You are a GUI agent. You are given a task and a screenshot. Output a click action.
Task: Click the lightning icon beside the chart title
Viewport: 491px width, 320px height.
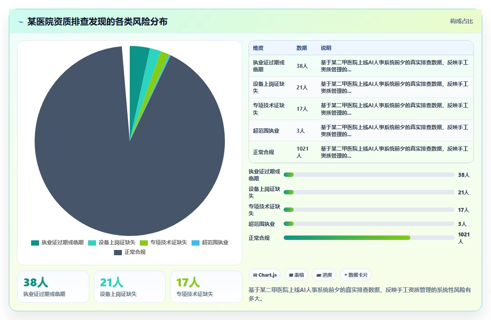tap(21, 22)
